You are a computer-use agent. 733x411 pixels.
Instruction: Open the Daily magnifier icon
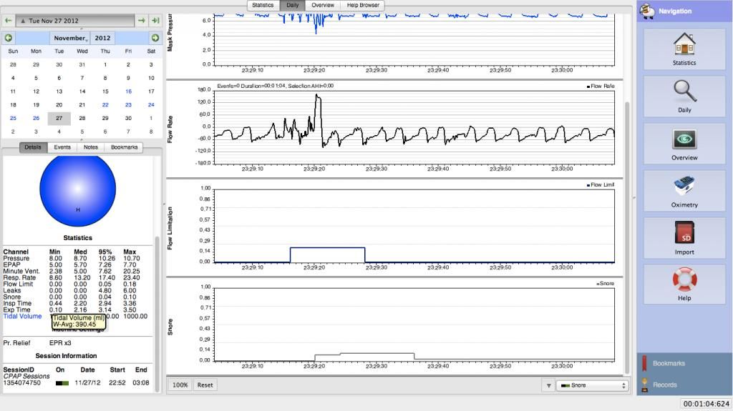click(x=684, y=96)
